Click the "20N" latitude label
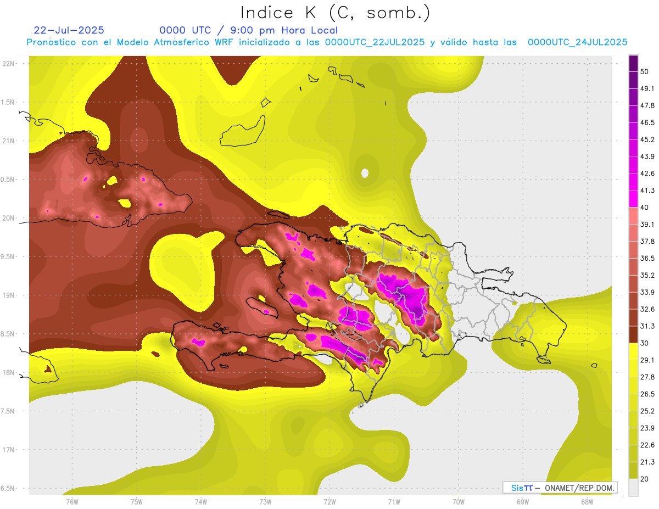Image resolution: width=659 pixels, height=509 pixels. click(8, 218)
